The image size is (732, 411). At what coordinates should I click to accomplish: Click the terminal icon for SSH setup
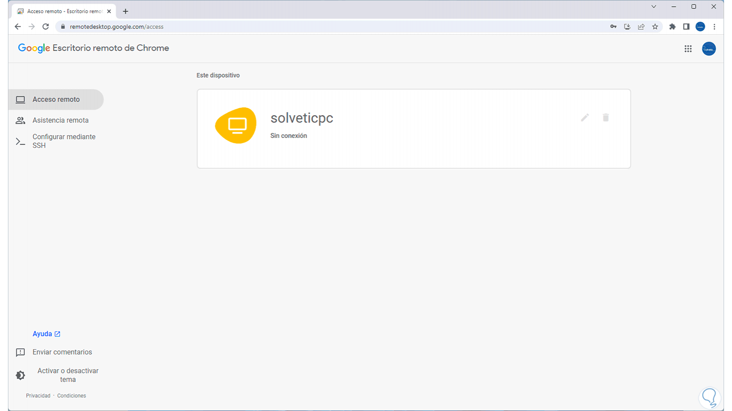coord(20,142)
